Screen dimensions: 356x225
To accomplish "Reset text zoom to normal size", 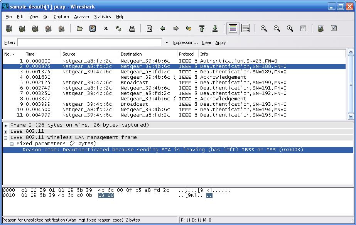I will click(290, 29).
